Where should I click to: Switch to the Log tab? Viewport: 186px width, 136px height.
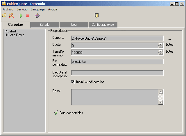(x=74, y=25)
